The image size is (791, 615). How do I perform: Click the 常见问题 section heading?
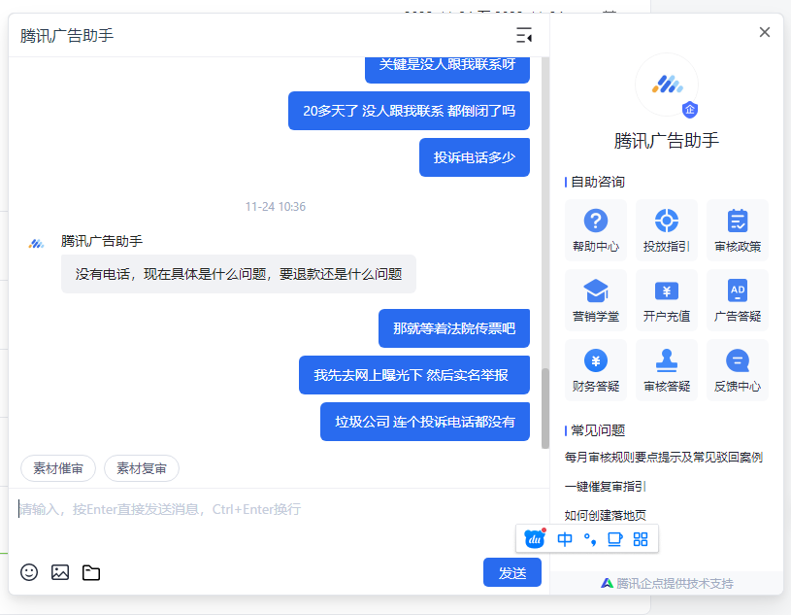click(x=598, y=430)
